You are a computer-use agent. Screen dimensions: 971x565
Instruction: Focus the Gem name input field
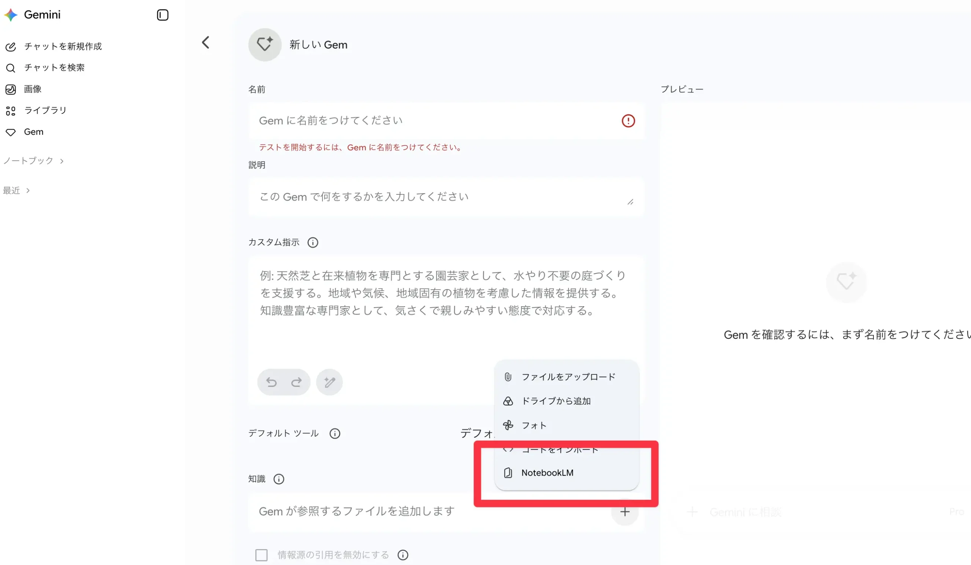click(446, 121)
